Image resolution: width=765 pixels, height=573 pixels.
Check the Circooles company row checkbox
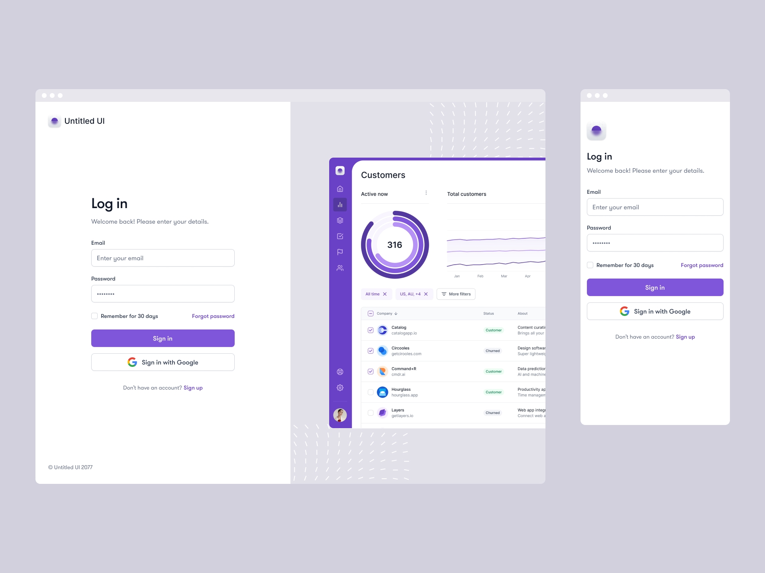pos(371,350)
